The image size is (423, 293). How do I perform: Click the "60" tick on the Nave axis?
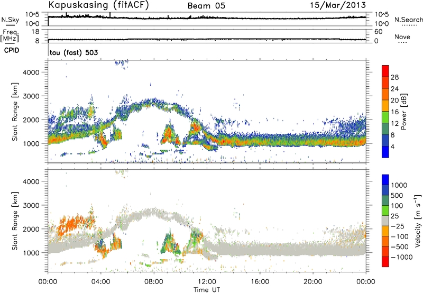coord(378,32)
